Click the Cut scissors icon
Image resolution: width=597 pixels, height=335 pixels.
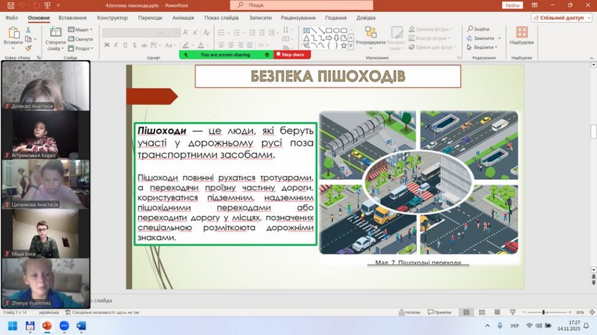[x=29, y=30]
